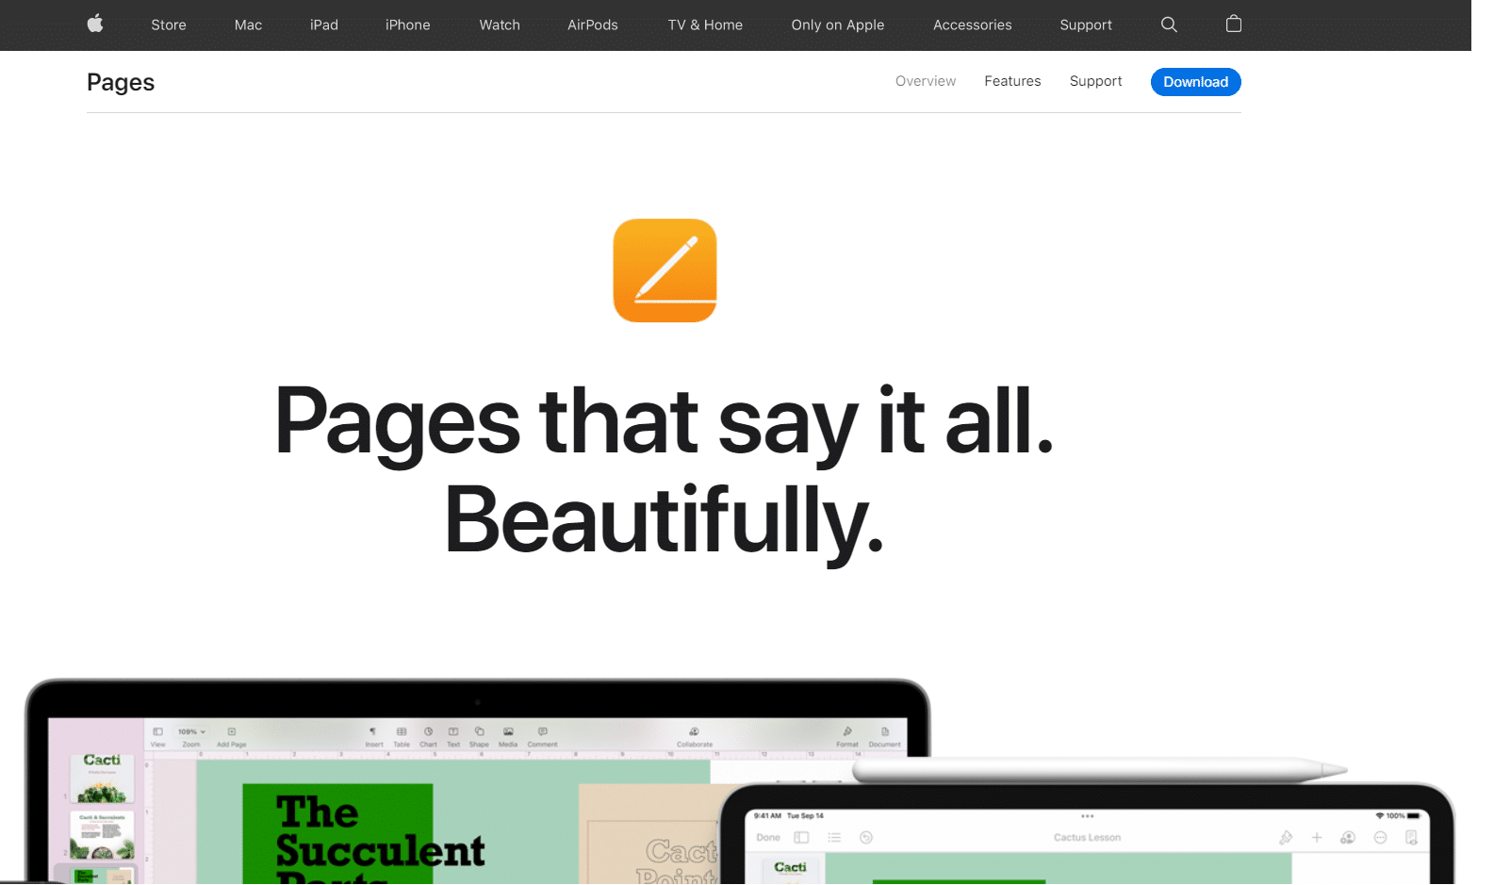Click the plus icon on iPad toolbar
The height and width of the screenshot is (885, 1494).
tap(1317, 837)
